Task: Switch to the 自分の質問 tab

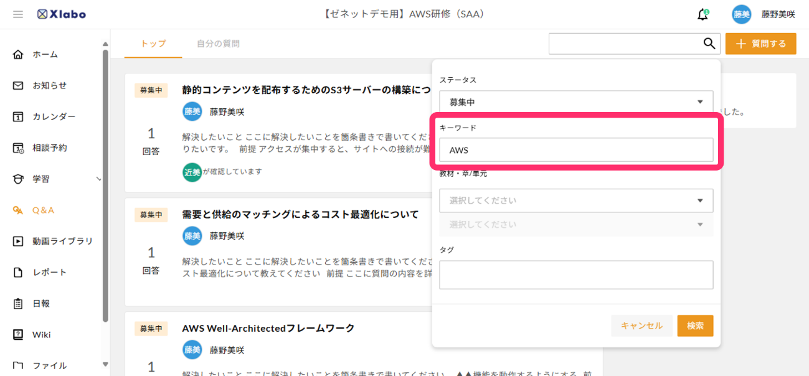Action: coord(218,44)
